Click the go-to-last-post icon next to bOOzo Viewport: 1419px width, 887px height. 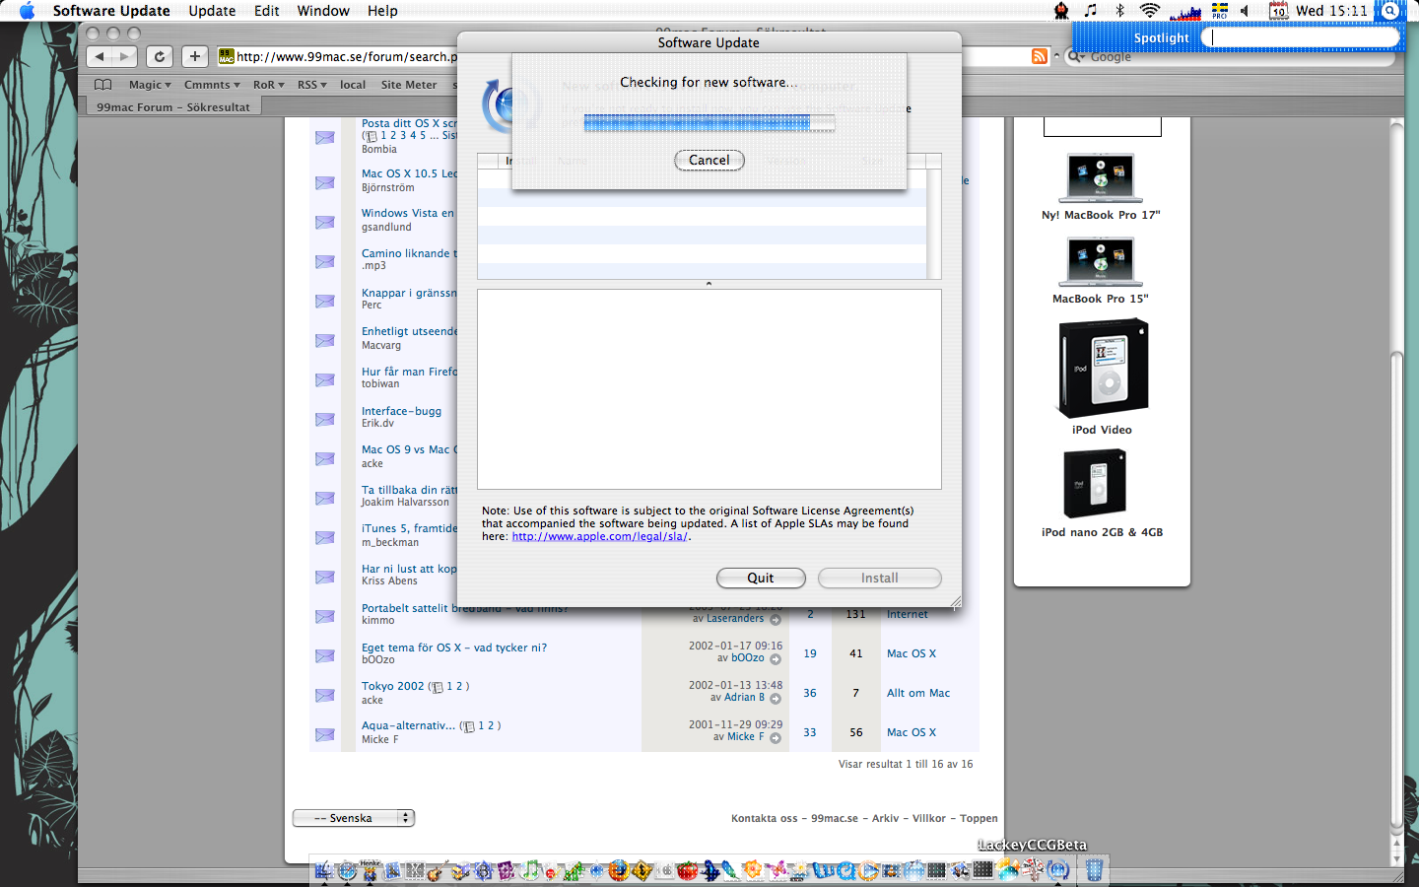coord(776,659)
